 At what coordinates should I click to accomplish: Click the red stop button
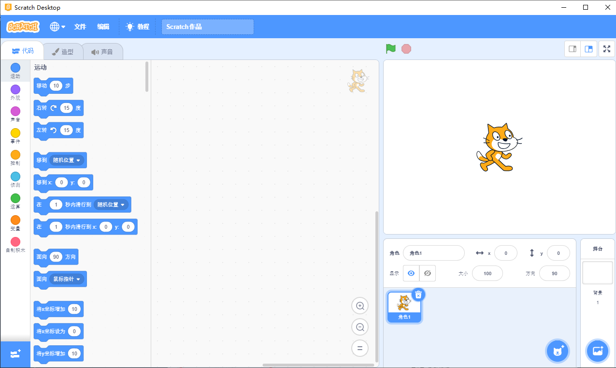point(406,49)
